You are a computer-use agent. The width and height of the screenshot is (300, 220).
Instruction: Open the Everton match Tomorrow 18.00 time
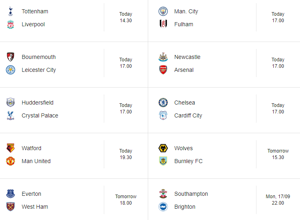126,199
